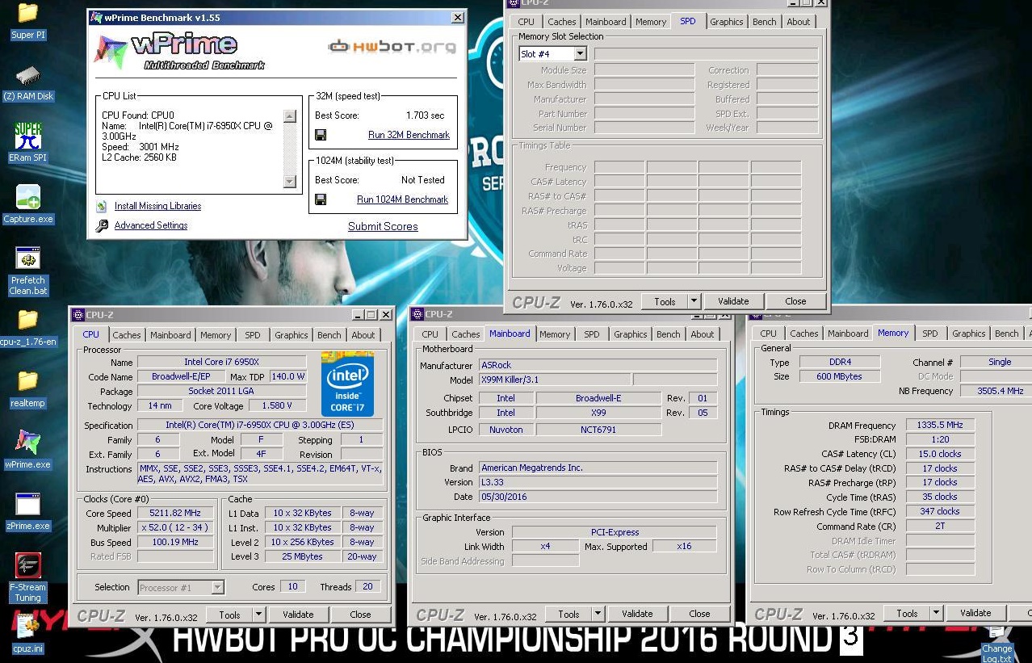The width and height of the screenshot is (1032, 663).
Task: Open F-Stream Tuning desktop shortcut
Action: point(27,577)
